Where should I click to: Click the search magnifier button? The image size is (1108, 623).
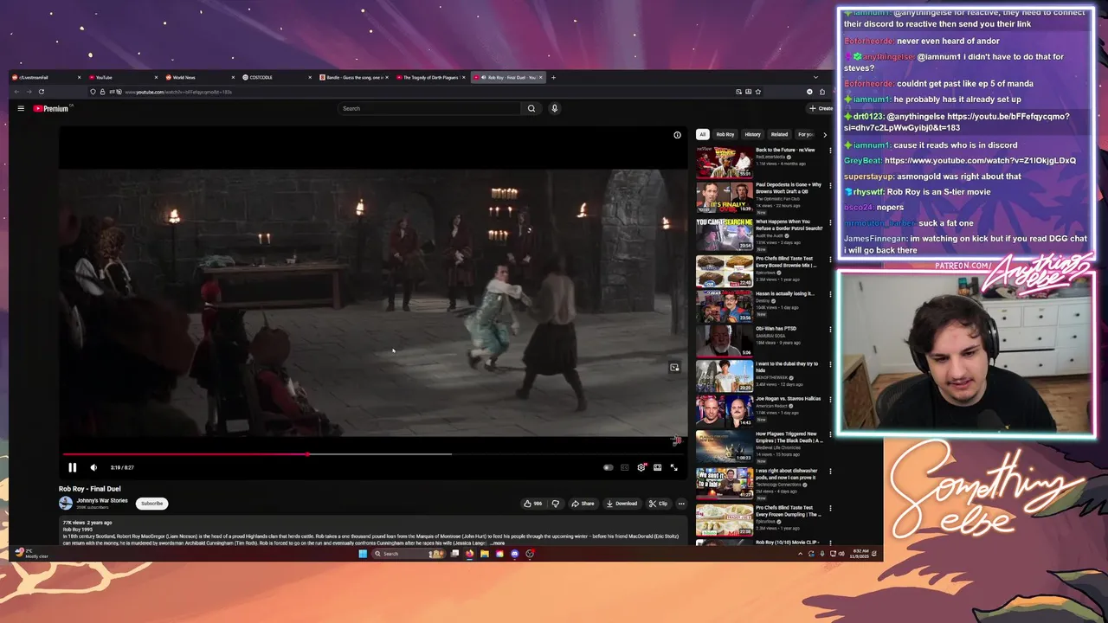pyautogui.click(x=531, y=108)
